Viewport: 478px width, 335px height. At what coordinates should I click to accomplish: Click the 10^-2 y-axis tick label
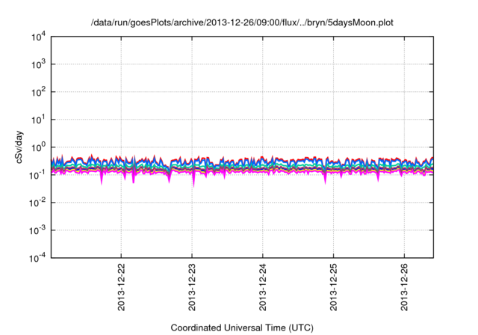coord(37,203)
